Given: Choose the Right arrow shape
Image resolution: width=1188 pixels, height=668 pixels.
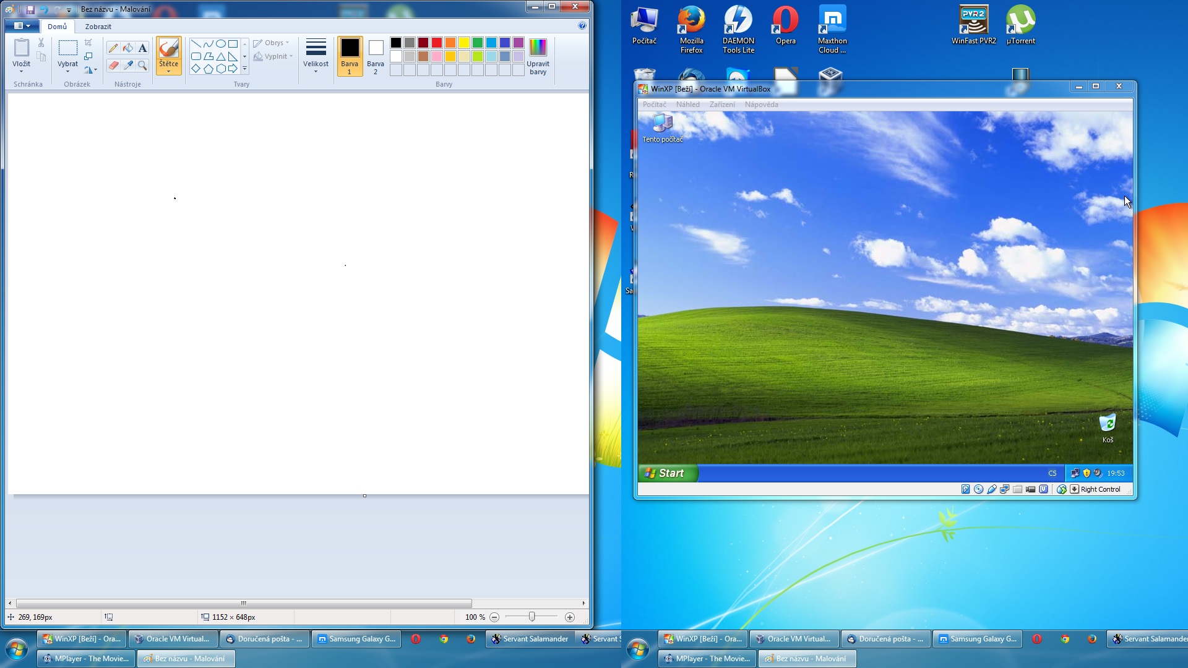Looking at the screenshot, I should [233, 69].
